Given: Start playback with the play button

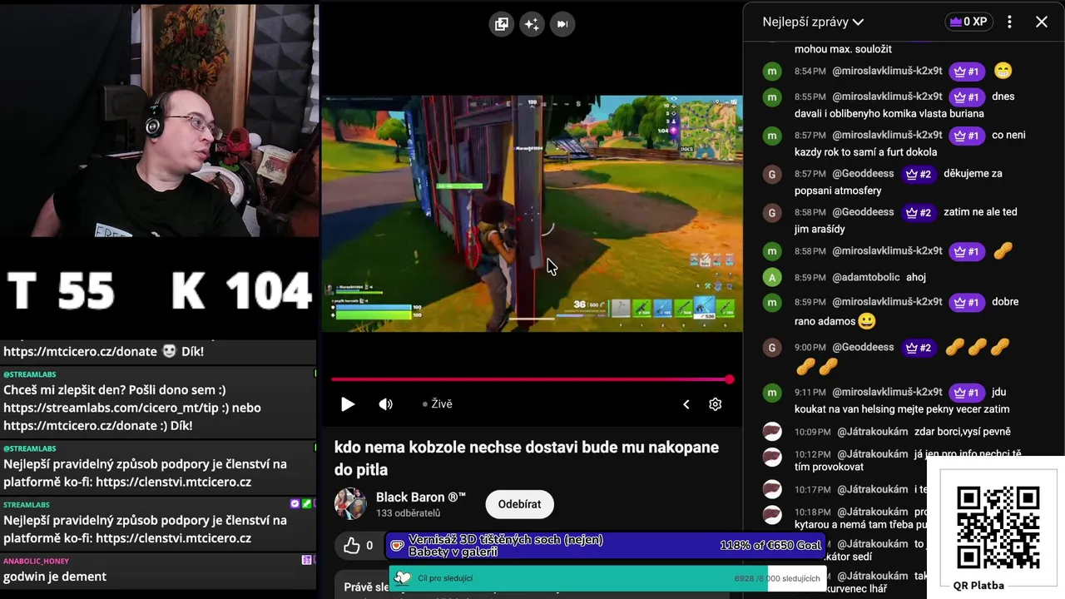Looking at the screenshot, I should coord(348,404).
